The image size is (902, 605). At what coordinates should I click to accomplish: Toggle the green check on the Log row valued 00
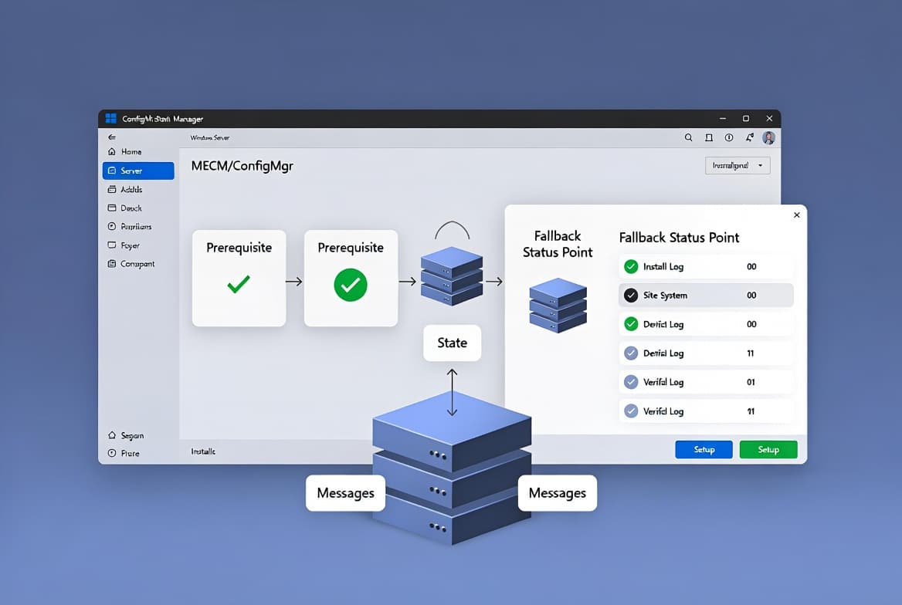click(x=631, y=324)
